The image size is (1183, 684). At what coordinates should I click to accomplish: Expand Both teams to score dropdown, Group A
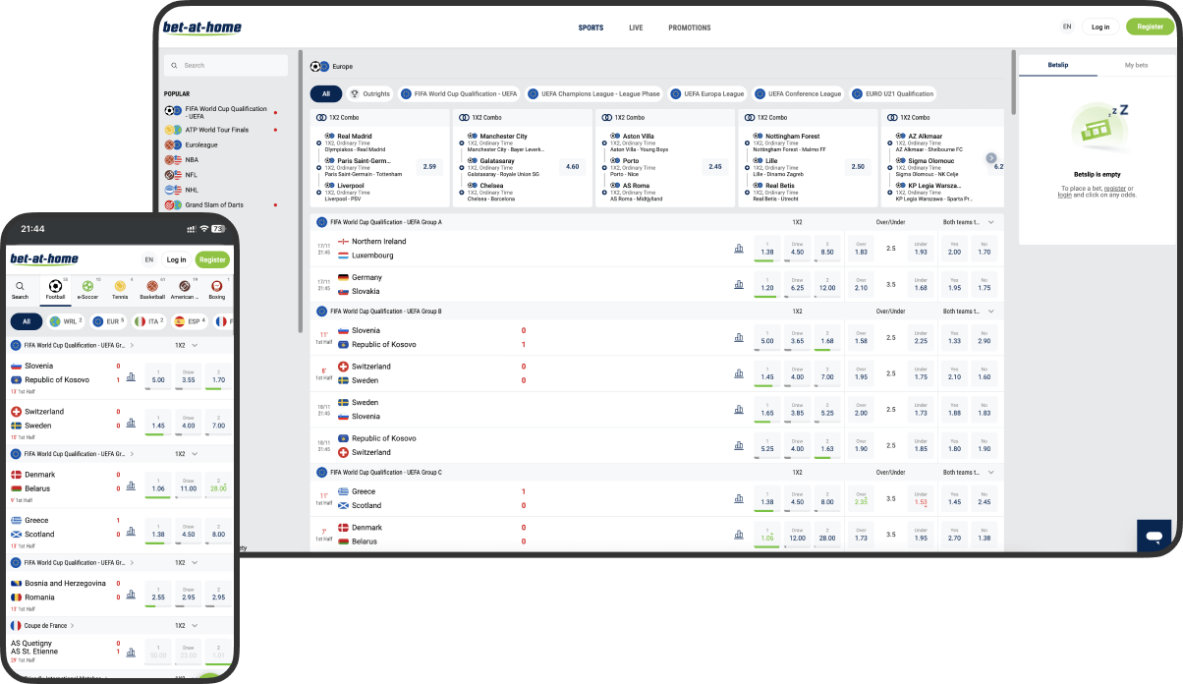point(990,222)
